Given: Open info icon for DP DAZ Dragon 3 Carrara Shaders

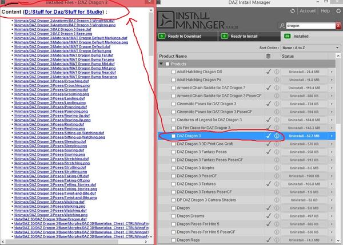Looking at the screenshot, I should (277, 200).
